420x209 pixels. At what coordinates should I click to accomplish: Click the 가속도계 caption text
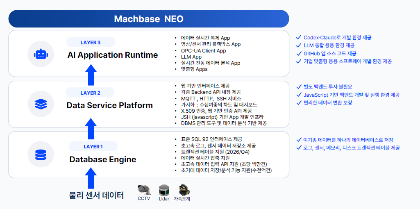(x=182, y=199)
